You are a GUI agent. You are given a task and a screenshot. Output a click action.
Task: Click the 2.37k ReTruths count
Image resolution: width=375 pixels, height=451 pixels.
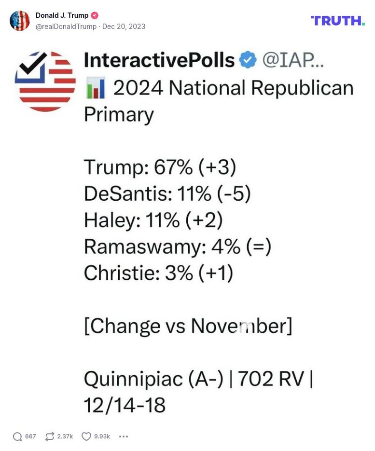(65, 437)
